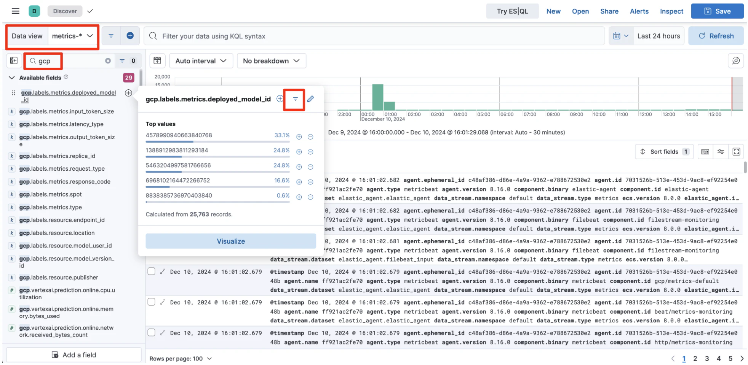Click the add filter plus icon
748x365 pixels.
(130, 36)
